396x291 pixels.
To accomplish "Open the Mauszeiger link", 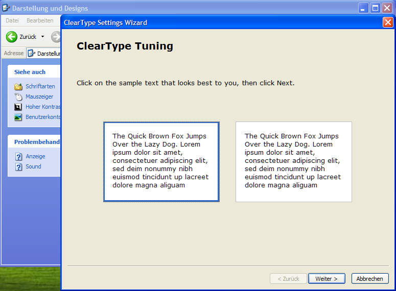I will (x=39, y=97).
